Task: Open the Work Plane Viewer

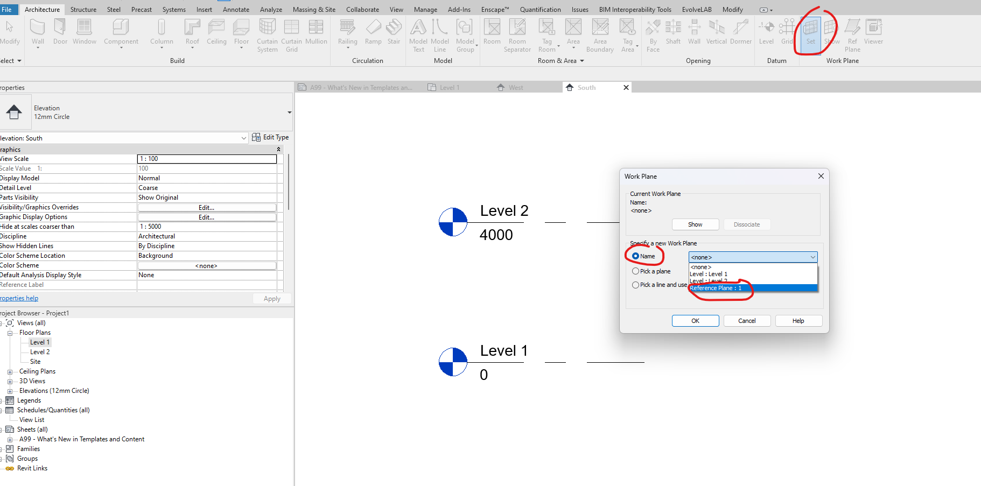Action: click(873, 32)
